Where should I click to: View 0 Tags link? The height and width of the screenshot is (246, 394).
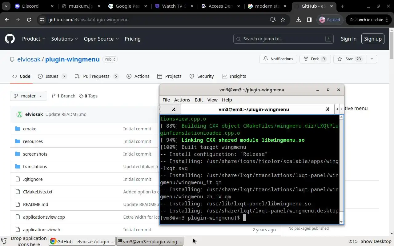click(88, 96)
